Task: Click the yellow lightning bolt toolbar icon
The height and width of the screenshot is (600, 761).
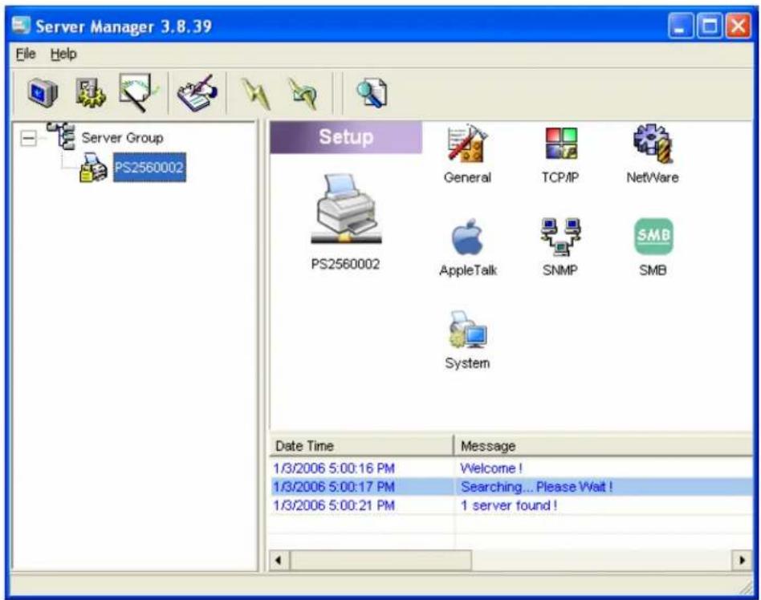Action: pos(256,93)
